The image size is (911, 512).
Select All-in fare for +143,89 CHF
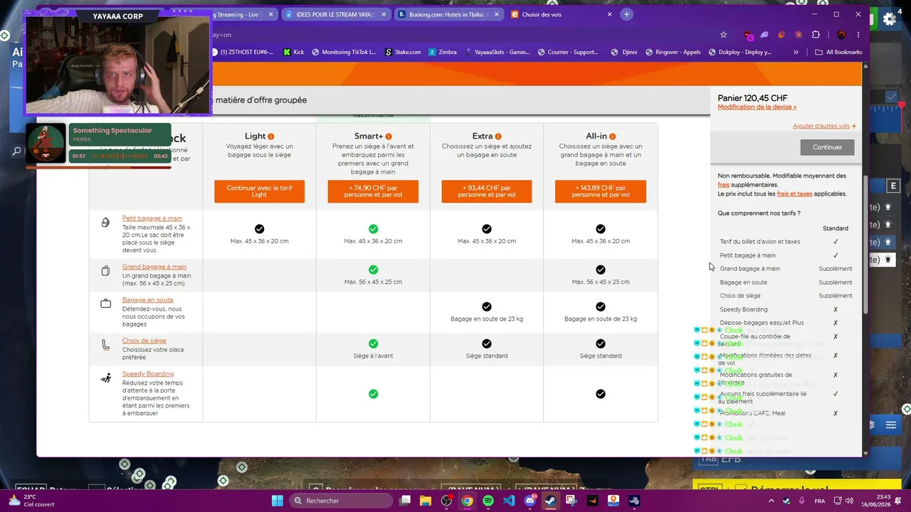tap(601, 191)
